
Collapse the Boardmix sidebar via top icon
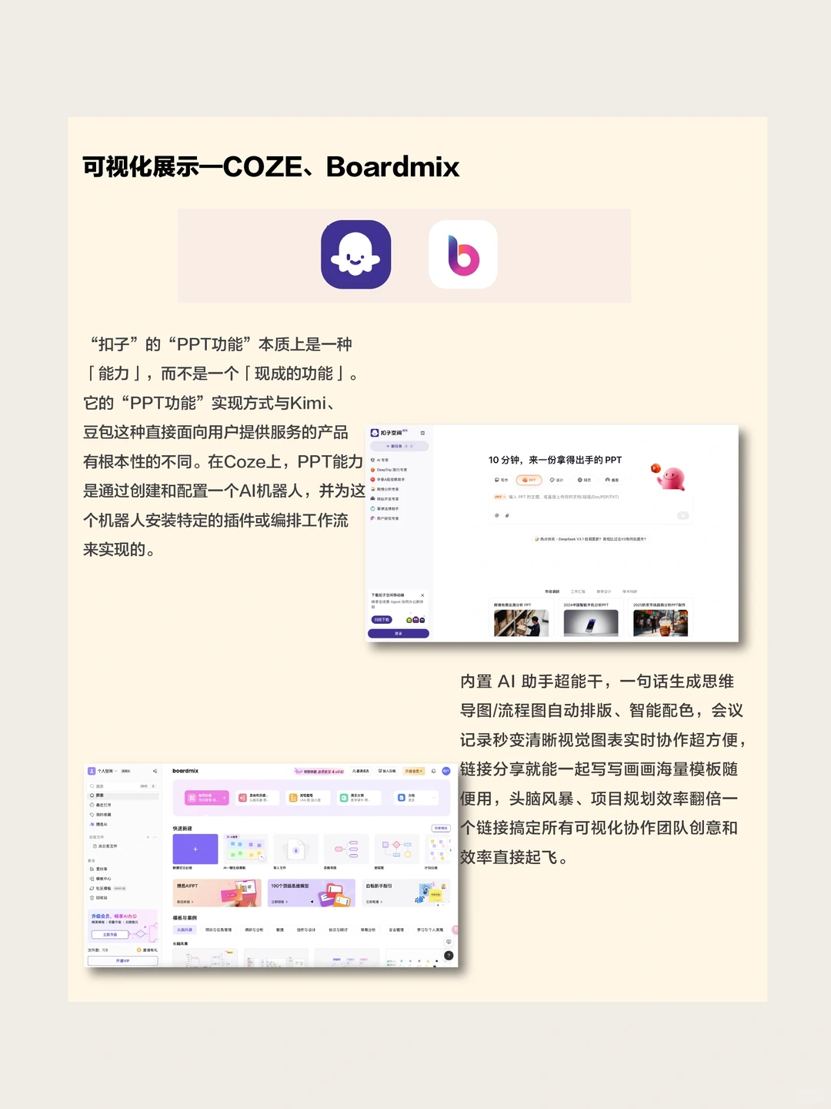tap(155, 771)
